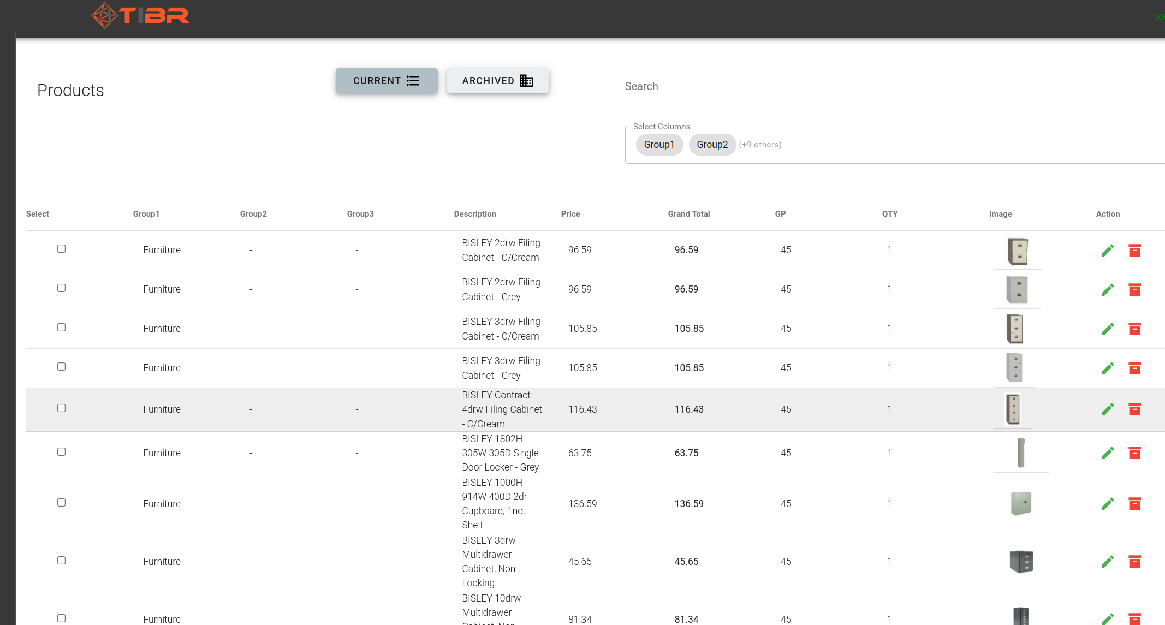Archive BISLEY 10drw Multidrawer Cabinet row
Viewport: 1165px width, 625px height.
(x=1134, y=619)
